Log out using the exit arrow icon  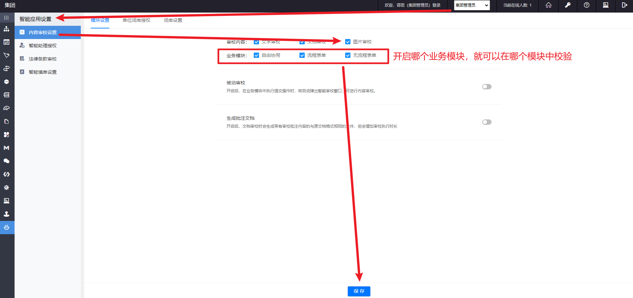(x=624, y=5)
